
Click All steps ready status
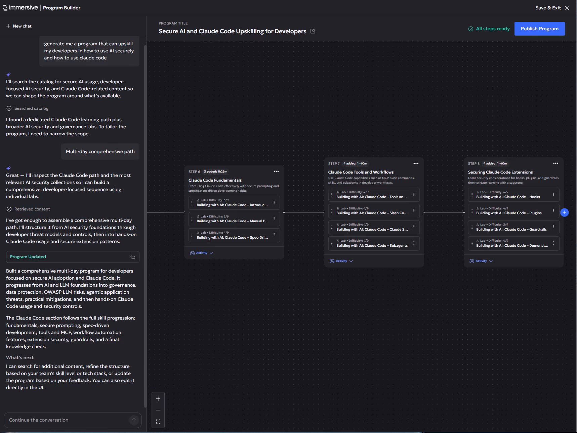pos(489,29)
